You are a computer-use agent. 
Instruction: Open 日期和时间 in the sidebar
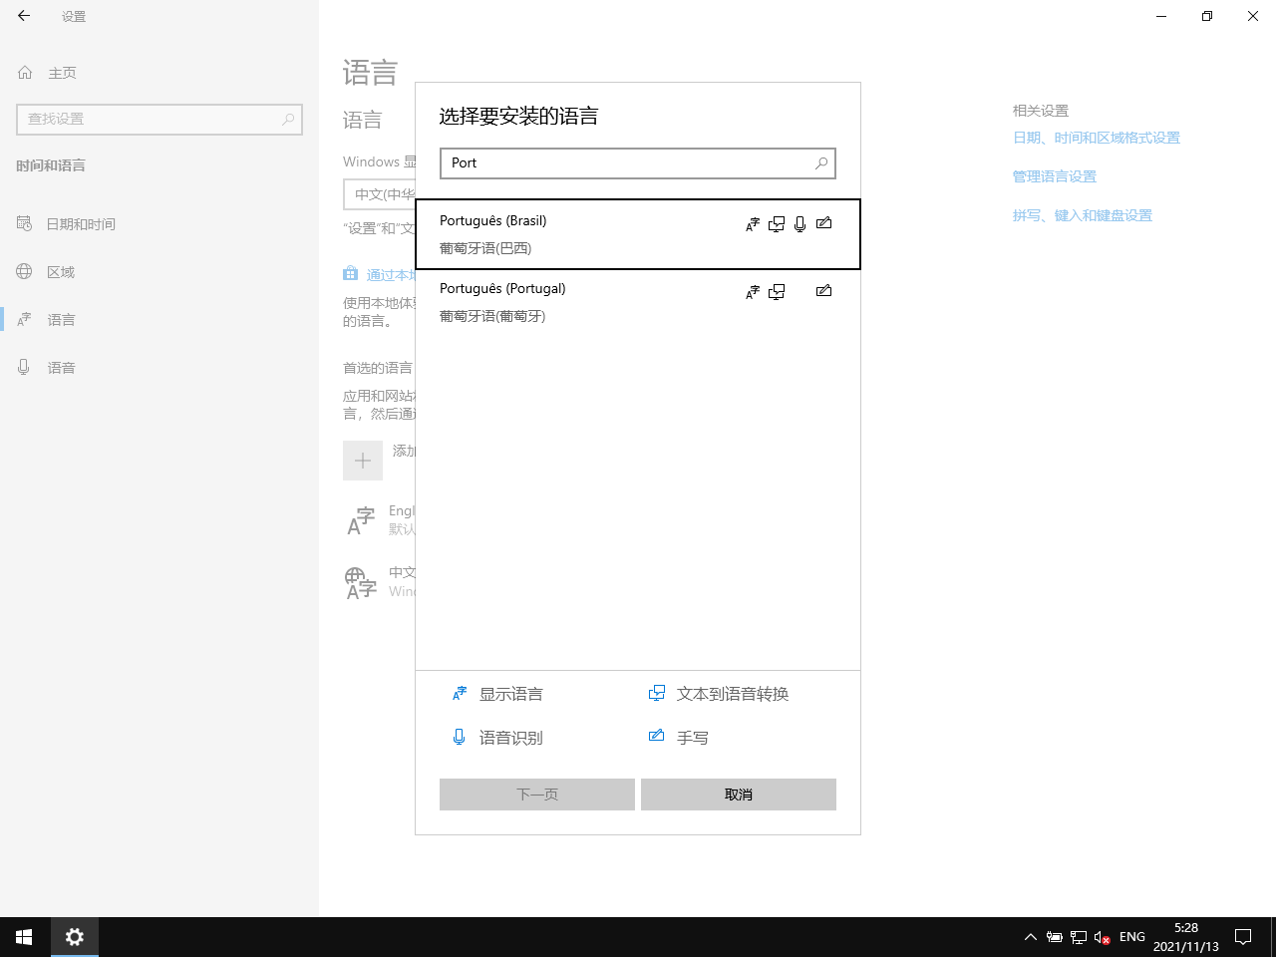(x=81, y=224)
